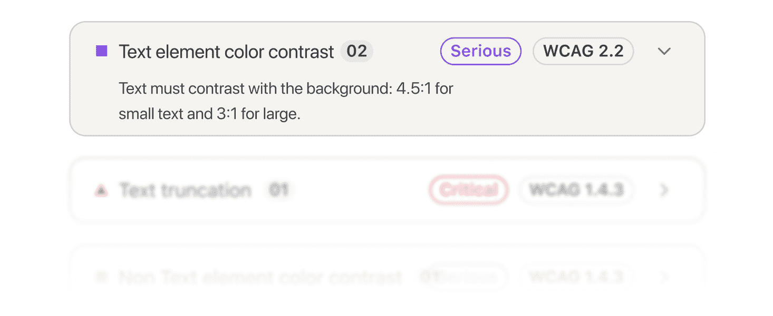Click the WCAG 1.4.3 badge on Text truncation row
The height and width of the screenshot is (316, 773).
576,190
